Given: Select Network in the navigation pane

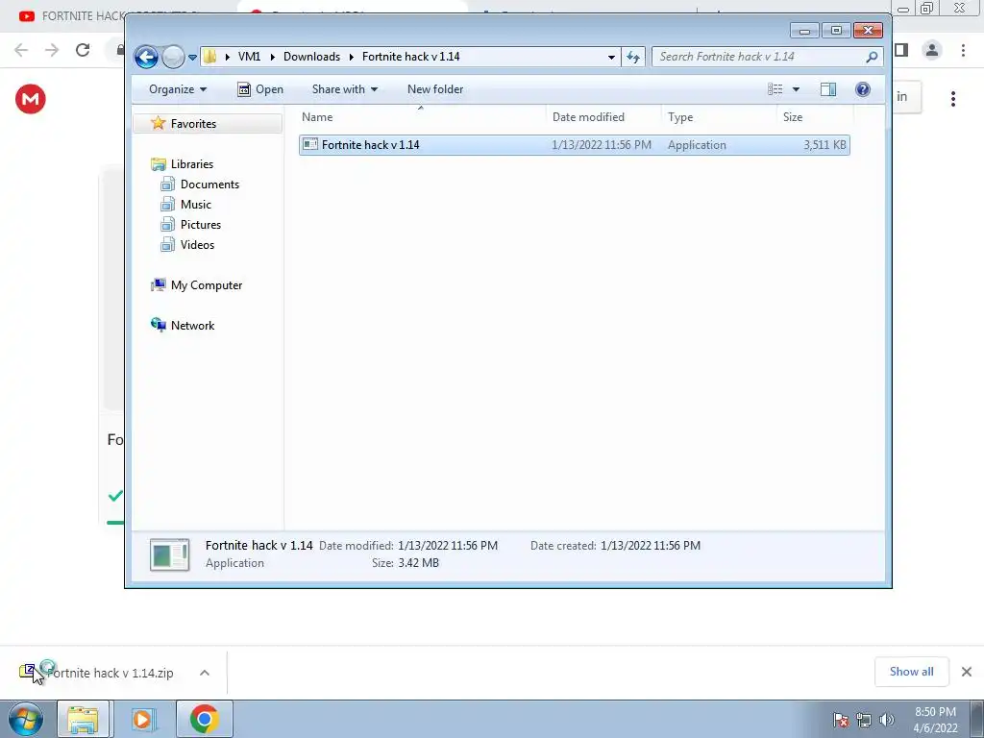Looking at the screenshot, I should (192, 325).
